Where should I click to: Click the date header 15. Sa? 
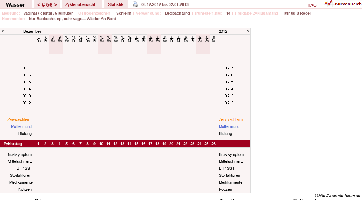(x=102, y=39)
